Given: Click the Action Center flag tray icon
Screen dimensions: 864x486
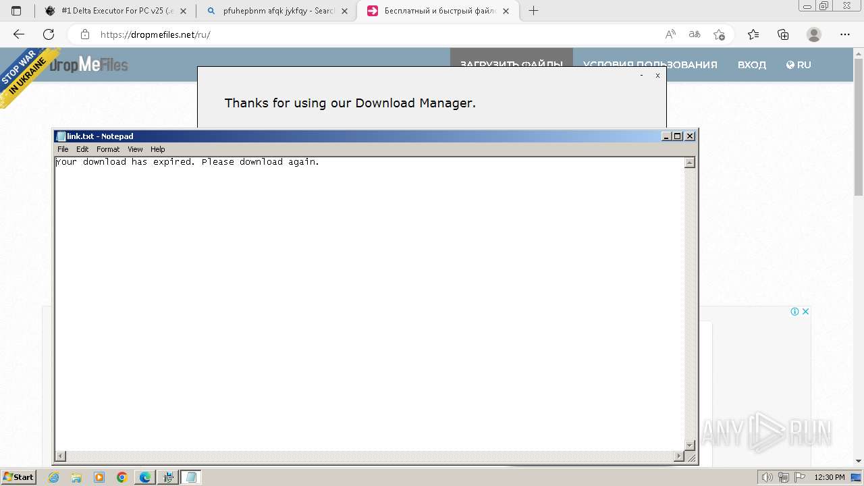Looking at the screenshot, I should pos(800,477).
